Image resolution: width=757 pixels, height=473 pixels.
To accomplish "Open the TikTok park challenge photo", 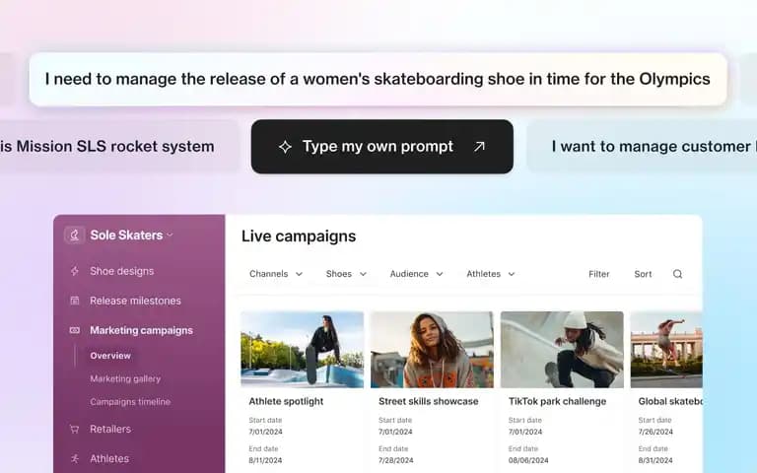I will [x=562, y=350].
